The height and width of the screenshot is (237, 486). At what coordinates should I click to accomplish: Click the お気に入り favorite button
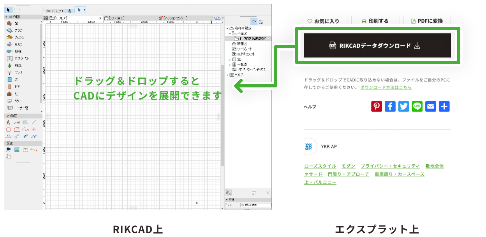click(323, 21)
